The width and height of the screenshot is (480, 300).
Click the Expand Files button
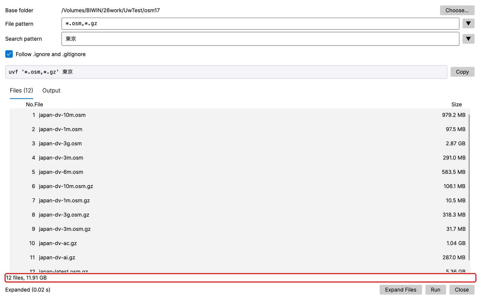(400, 289)
